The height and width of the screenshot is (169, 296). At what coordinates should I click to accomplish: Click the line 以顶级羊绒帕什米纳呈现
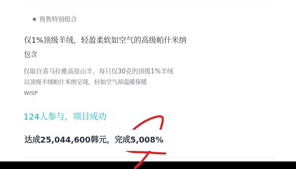click(x=85, y=82)
